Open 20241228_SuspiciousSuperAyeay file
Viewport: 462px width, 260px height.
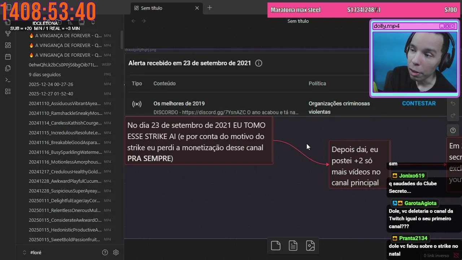pos(65,191)
